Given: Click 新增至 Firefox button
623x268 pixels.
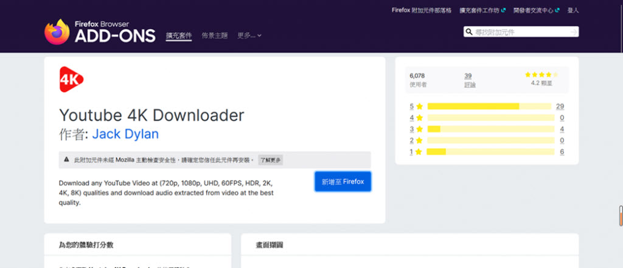Looking at the screenshot, I should 343,182.
